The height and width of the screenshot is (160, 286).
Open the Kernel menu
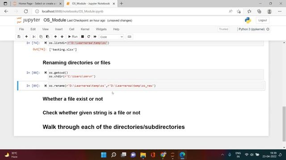click(85, 29)
